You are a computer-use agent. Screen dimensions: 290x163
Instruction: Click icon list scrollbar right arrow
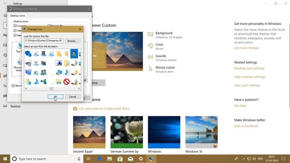pyautogui.click(x=79, y=89)
